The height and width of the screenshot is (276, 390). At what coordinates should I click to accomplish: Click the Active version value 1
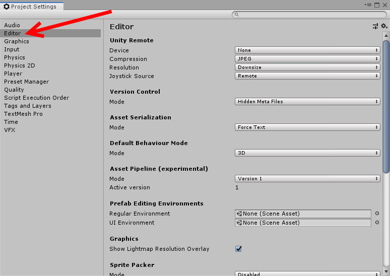pos(237,187)
